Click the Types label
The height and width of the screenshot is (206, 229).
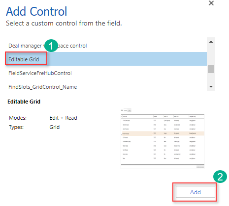16,127
